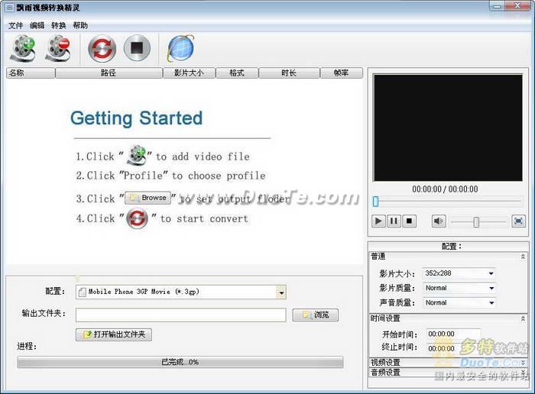Click the black video preview area
The width and height of the screenshot is (535, 394).
pos(448,128)
